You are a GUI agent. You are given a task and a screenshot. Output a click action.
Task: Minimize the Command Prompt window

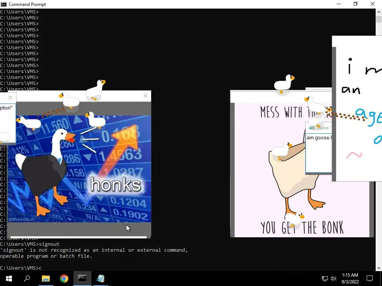click(x=339, y=4)
